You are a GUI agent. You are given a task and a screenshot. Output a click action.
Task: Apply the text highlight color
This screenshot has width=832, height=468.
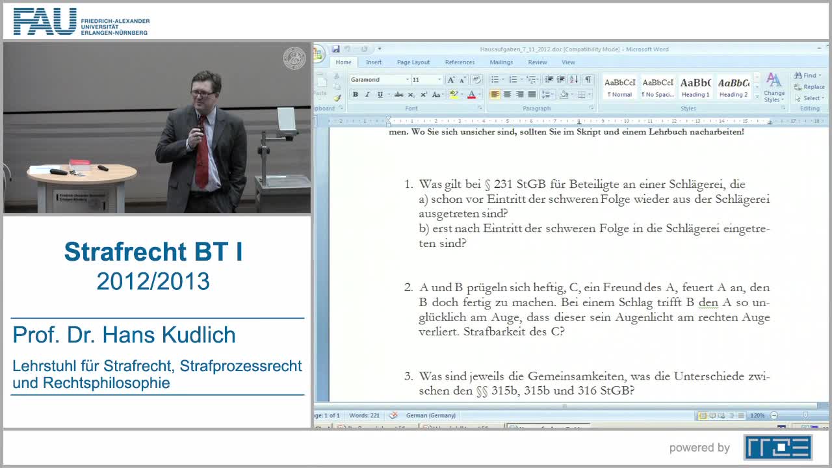click(x=454, y=95)
